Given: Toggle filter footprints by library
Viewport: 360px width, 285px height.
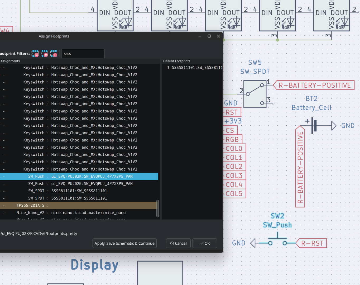Looking at the screenshot, I should click(54, 54).
